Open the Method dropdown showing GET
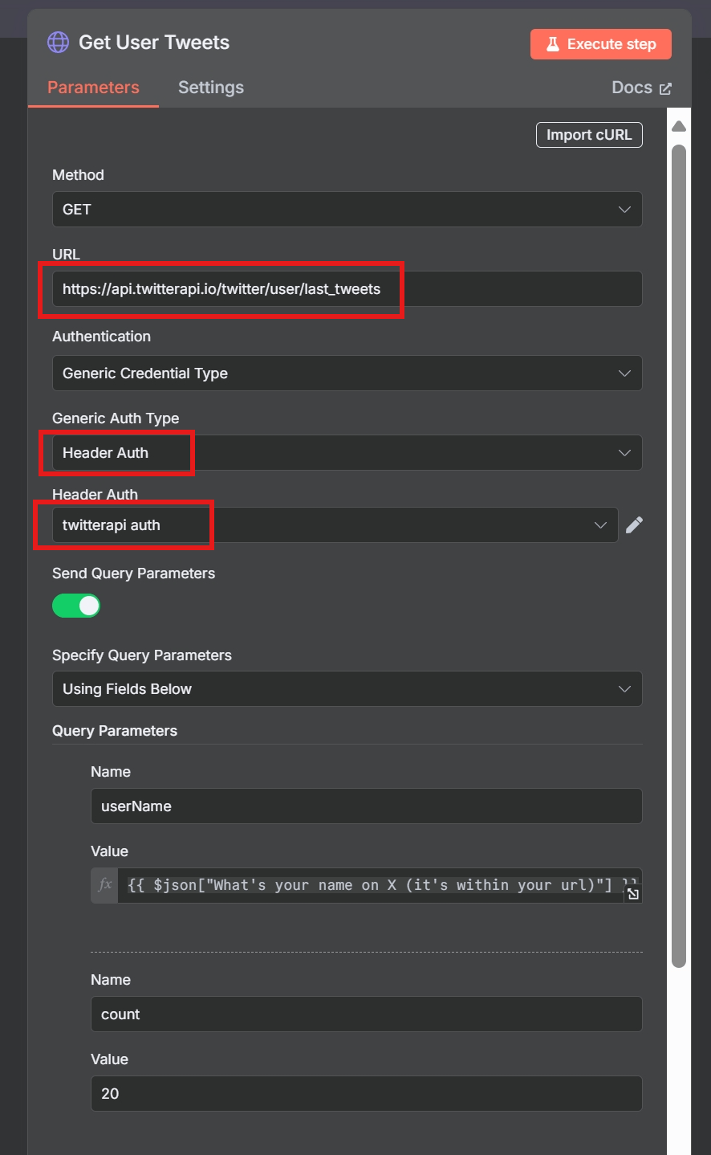 tap(347, 210)
